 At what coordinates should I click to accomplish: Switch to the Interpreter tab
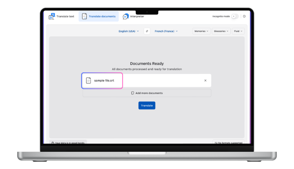tap(134, 16)
